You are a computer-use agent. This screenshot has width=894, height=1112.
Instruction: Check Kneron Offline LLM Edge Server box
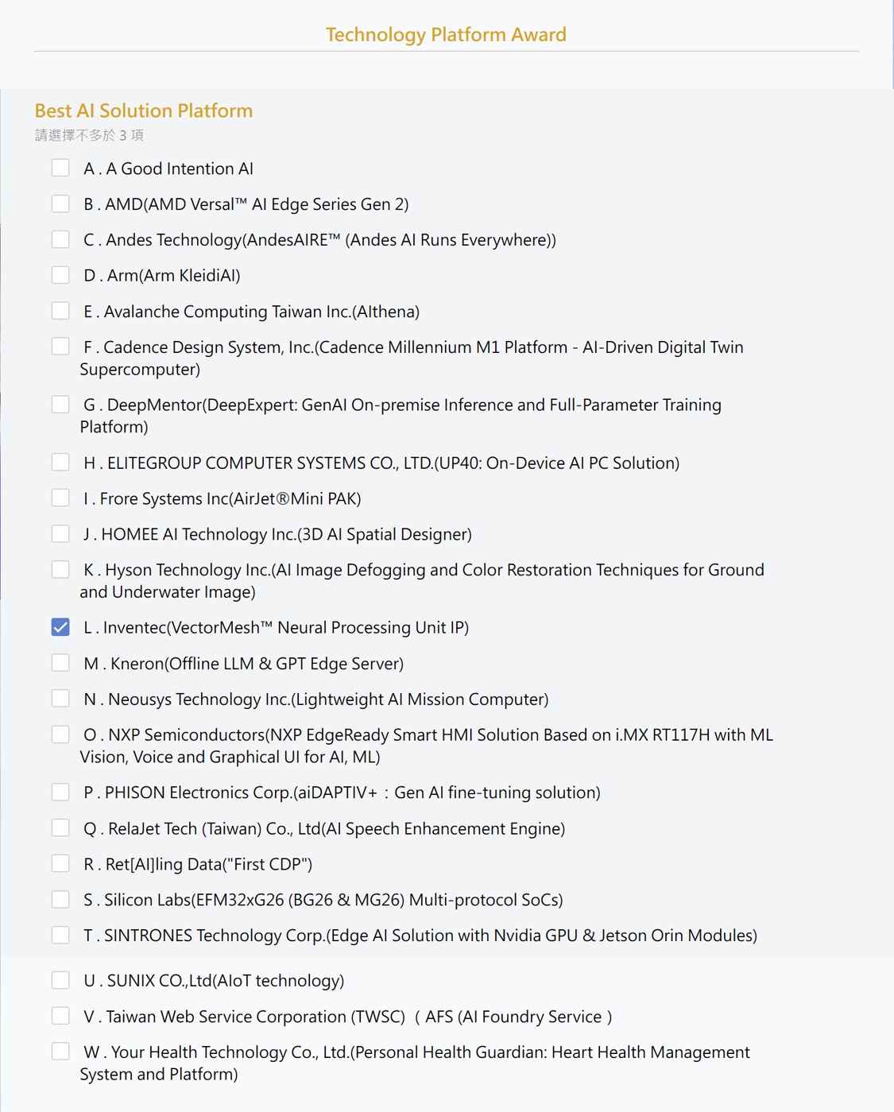click(x=60, y=663)
